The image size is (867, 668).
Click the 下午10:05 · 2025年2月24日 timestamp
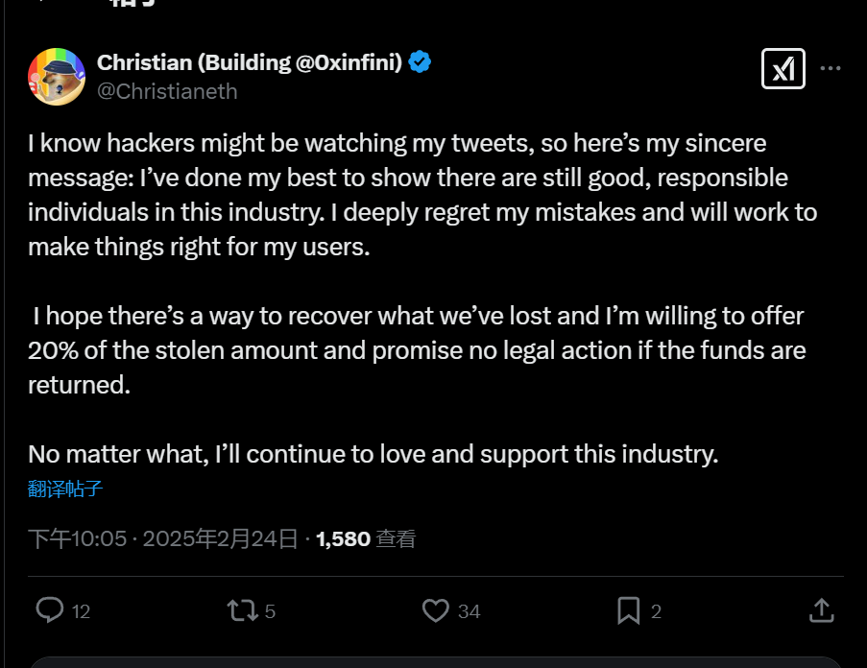coord(163,538)
